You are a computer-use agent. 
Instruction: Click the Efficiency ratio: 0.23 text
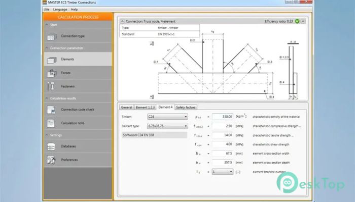pos(279,21)
